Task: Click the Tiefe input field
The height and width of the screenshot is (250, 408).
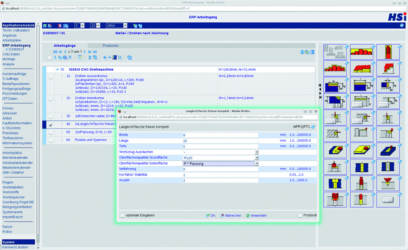Action: 220,146
